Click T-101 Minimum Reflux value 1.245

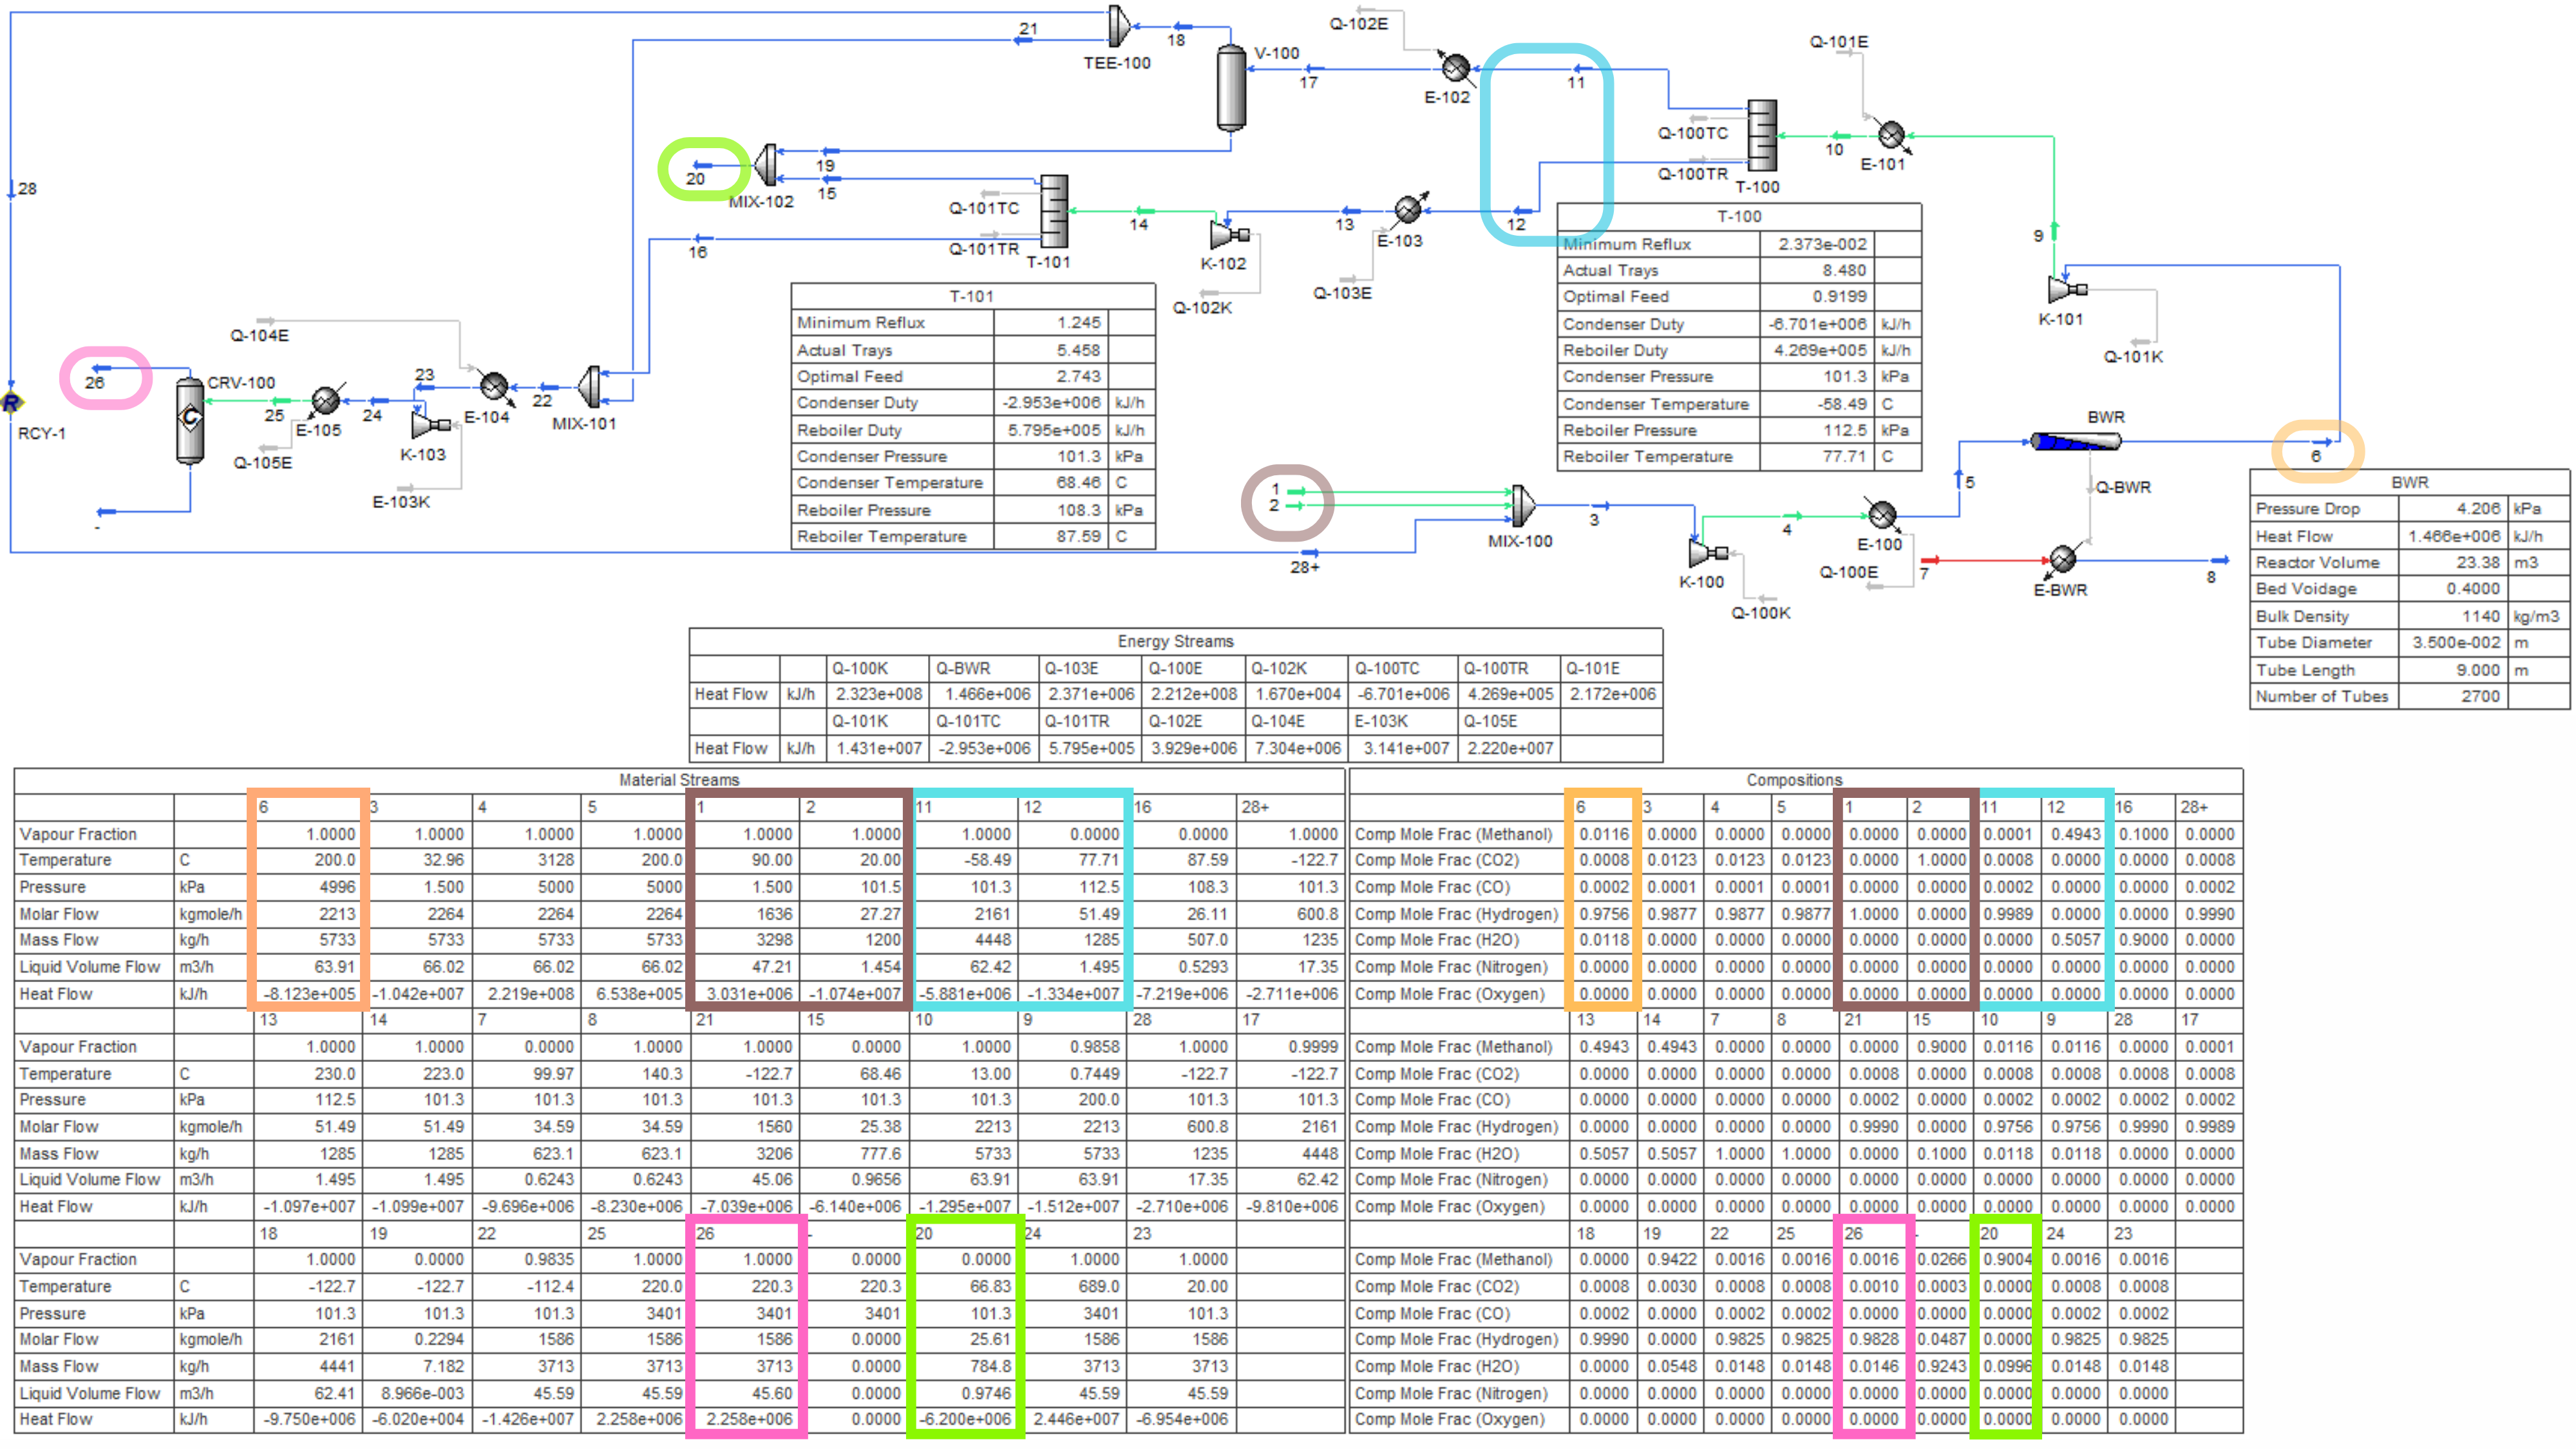[x=1078, y=323]
